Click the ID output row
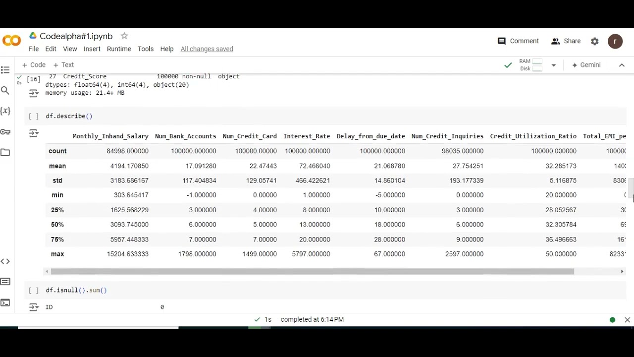634x357 pixels. (105, 307)
